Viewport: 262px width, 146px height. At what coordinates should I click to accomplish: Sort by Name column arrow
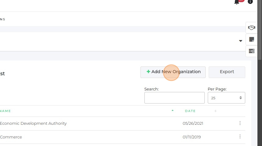pyautogui.click(x=173, y=111)
